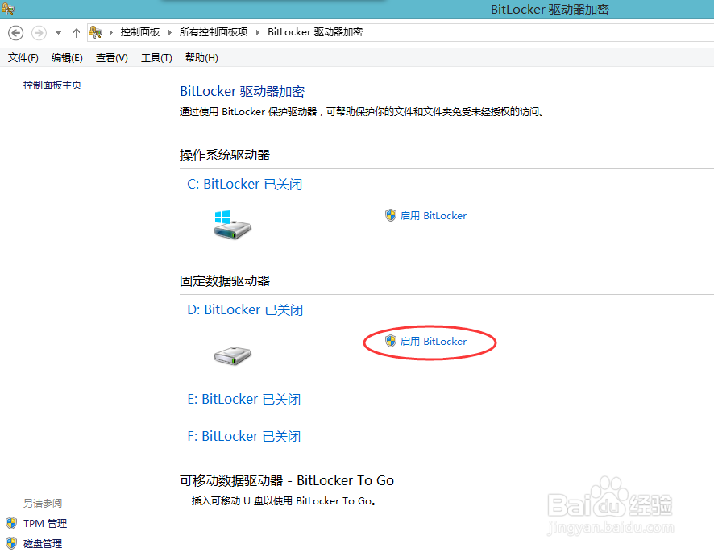714x552 pixels.
Task: Open recent locations dropdown arrow
Action: tap(58, 33)
